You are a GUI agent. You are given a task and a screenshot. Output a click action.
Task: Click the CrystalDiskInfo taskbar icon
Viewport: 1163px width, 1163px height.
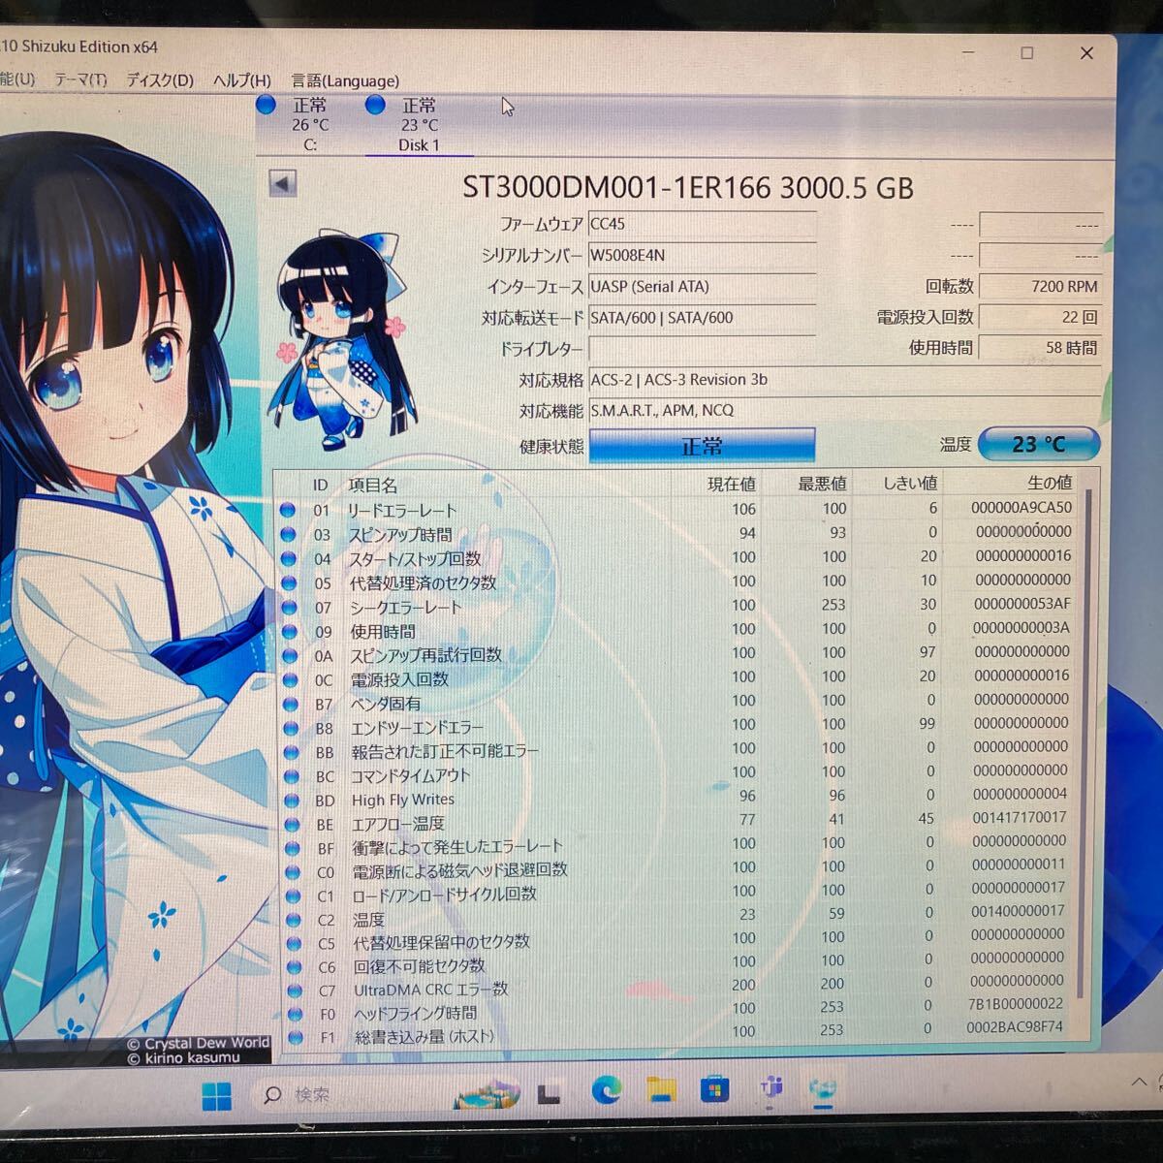point(824,1087)
